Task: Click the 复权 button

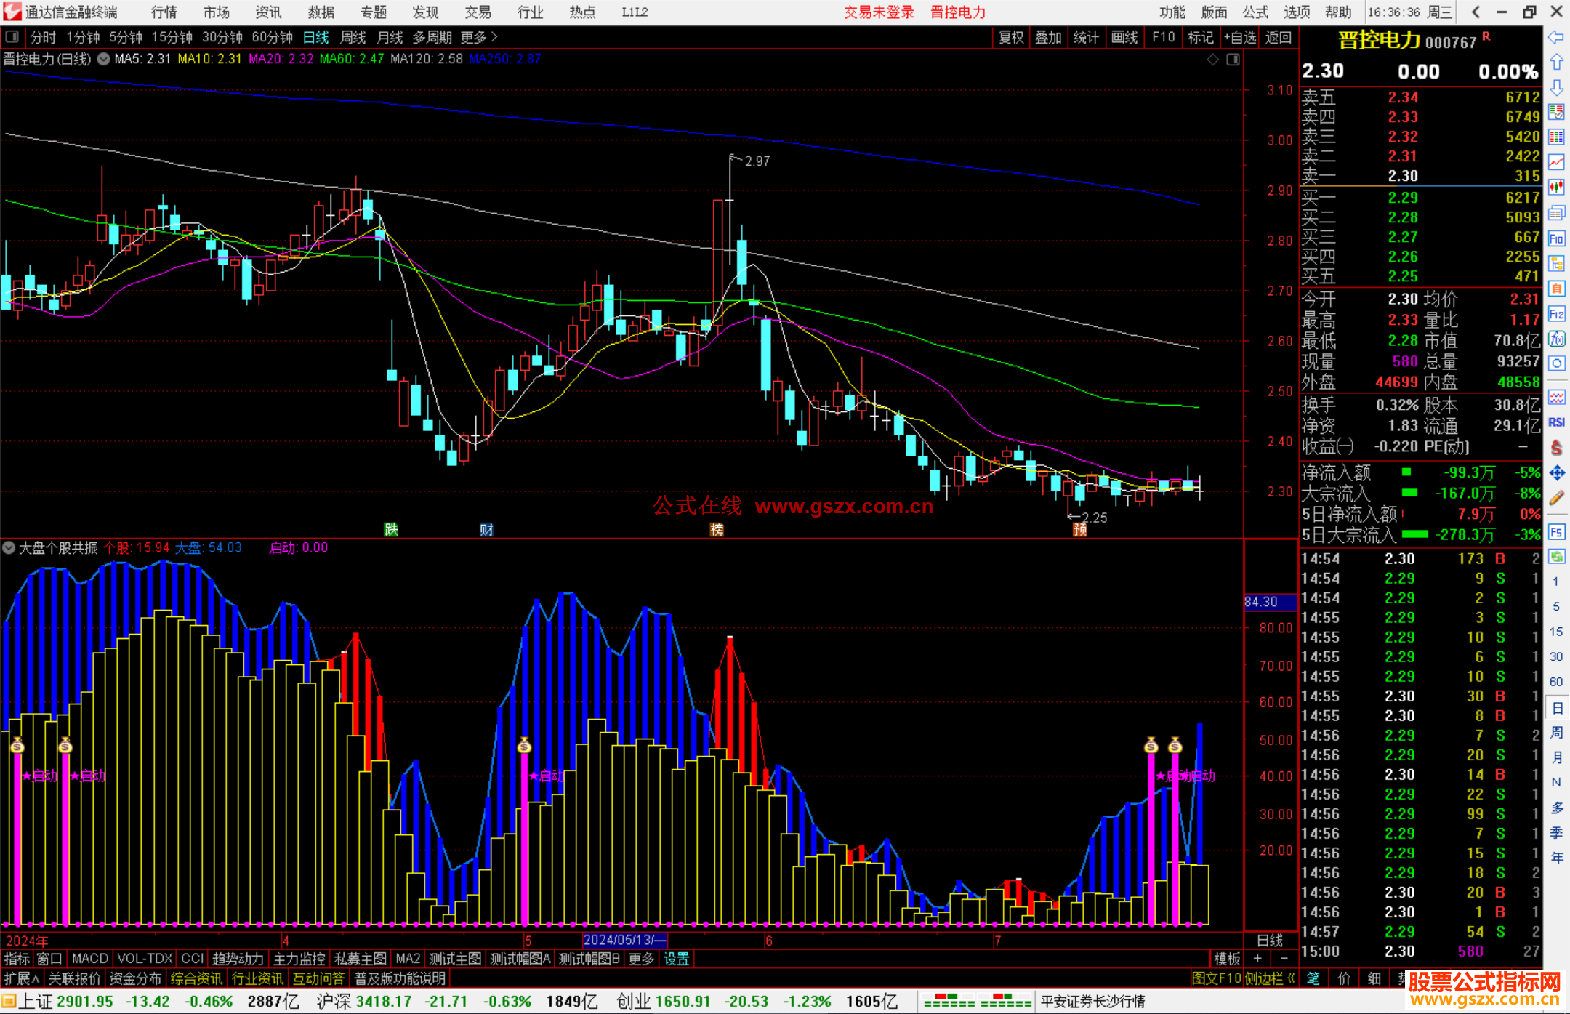Action: pos(1010,37)
